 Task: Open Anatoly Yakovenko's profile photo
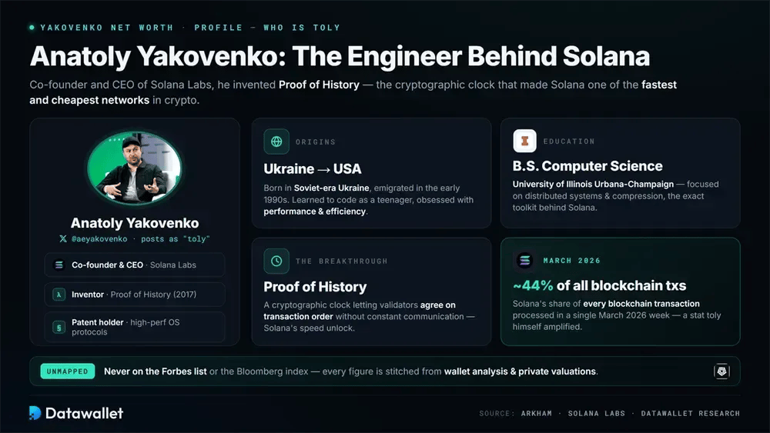[134, 168]
